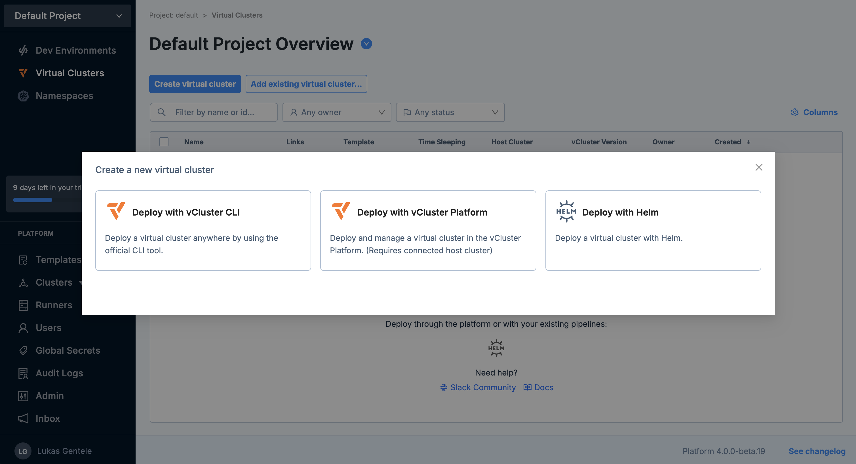Click the Global Secrets tag icon
The height and width of the screenshot is (464, 856).
tap(23, 351)
